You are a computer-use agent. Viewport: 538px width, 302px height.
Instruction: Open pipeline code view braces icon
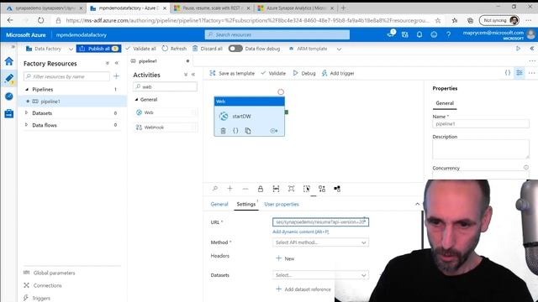click(x=508, y=73)
